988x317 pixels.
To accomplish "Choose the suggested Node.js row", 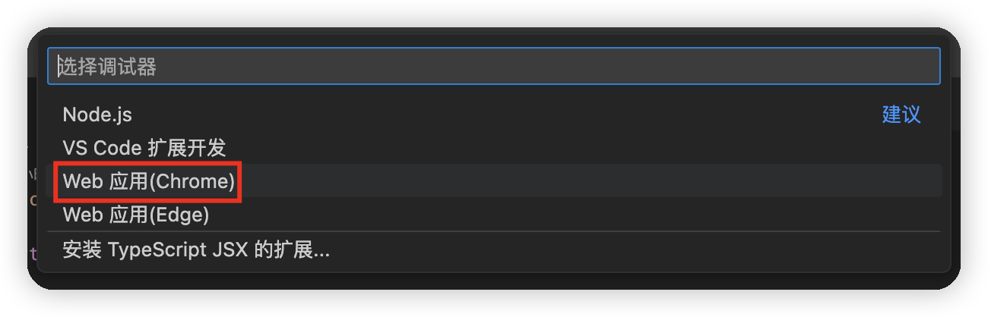I will pyautogui.click(x=494, y=115).
